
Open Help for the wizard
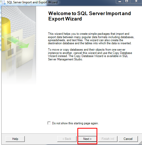(15, 139)
